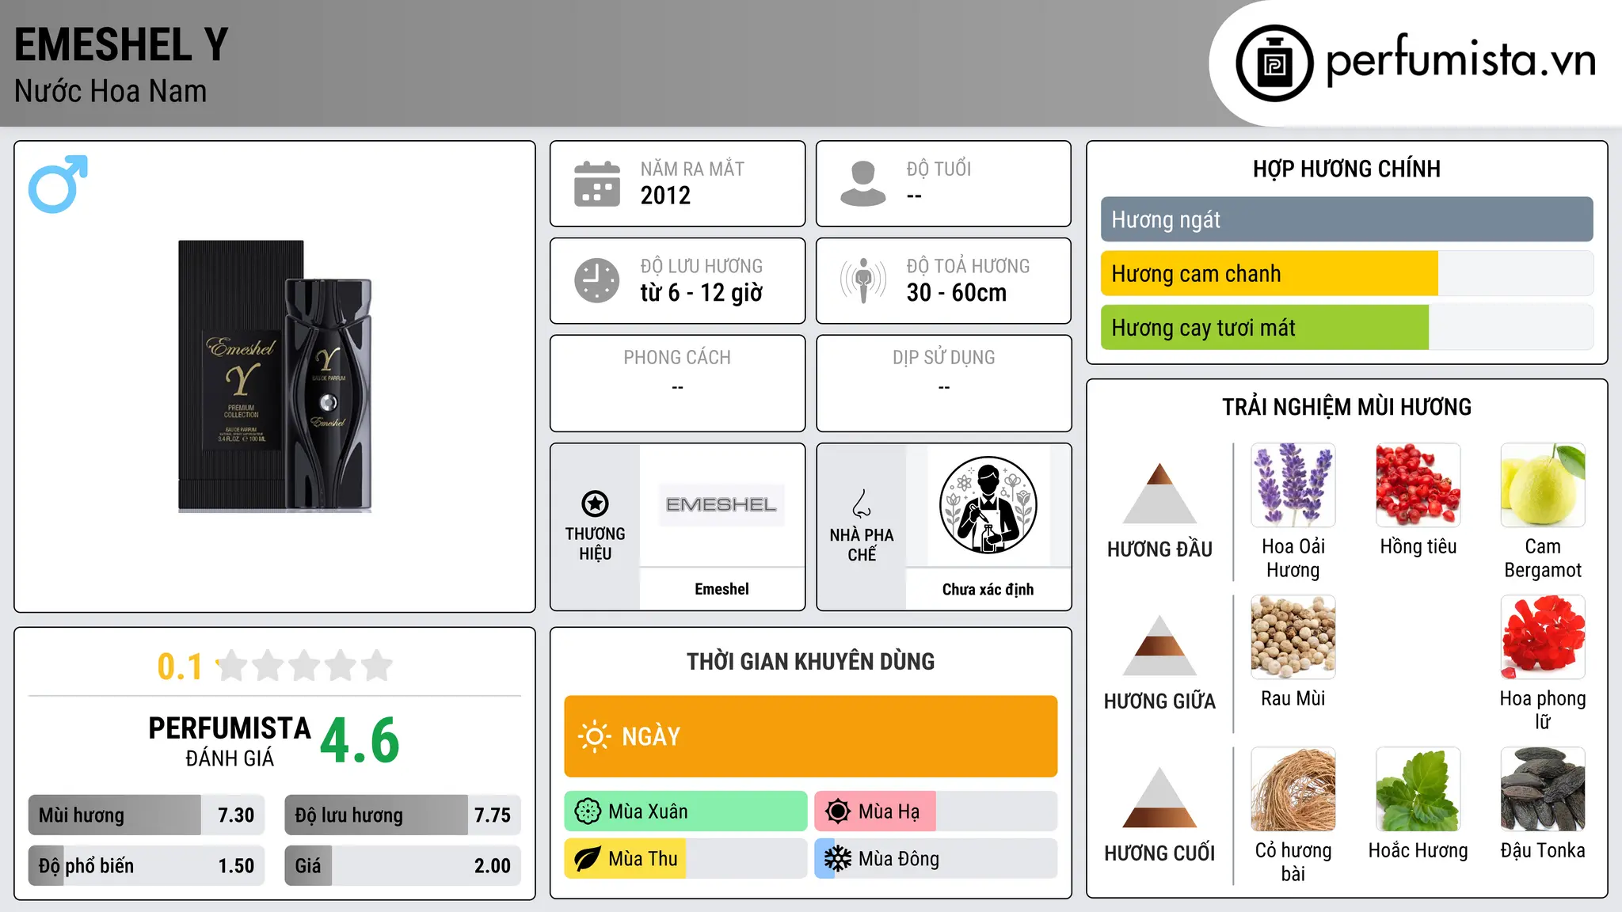
Task: Select the Hoa Oải Hương lavender note image
Action: (1293, 485)
